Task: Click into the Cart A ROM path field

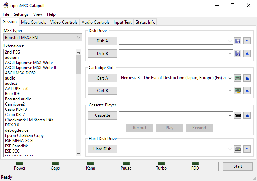Action: (x=173, y=78)
